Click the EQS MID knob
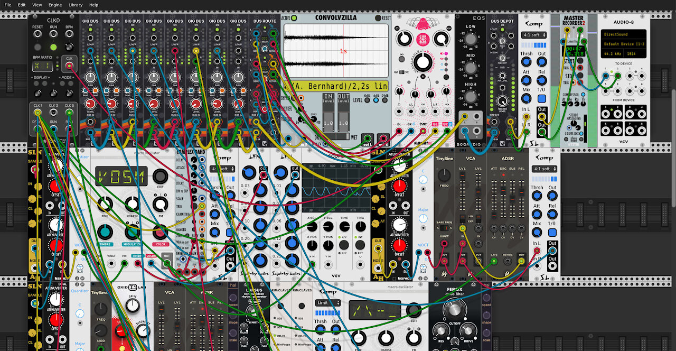Screen dimensions: 676x351 tap(471, 68)
